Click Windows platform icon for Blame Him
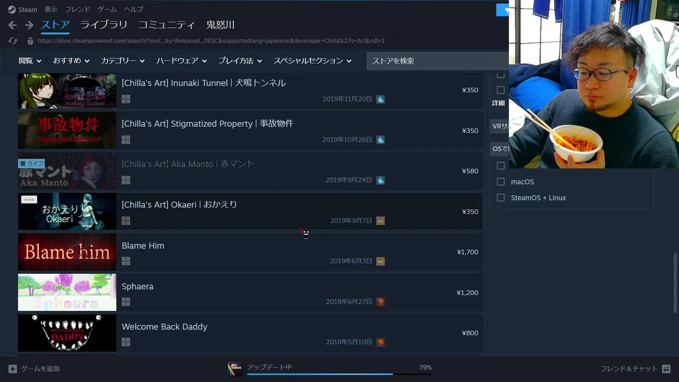Screen dimensions: 679x382 click(126, 261)
